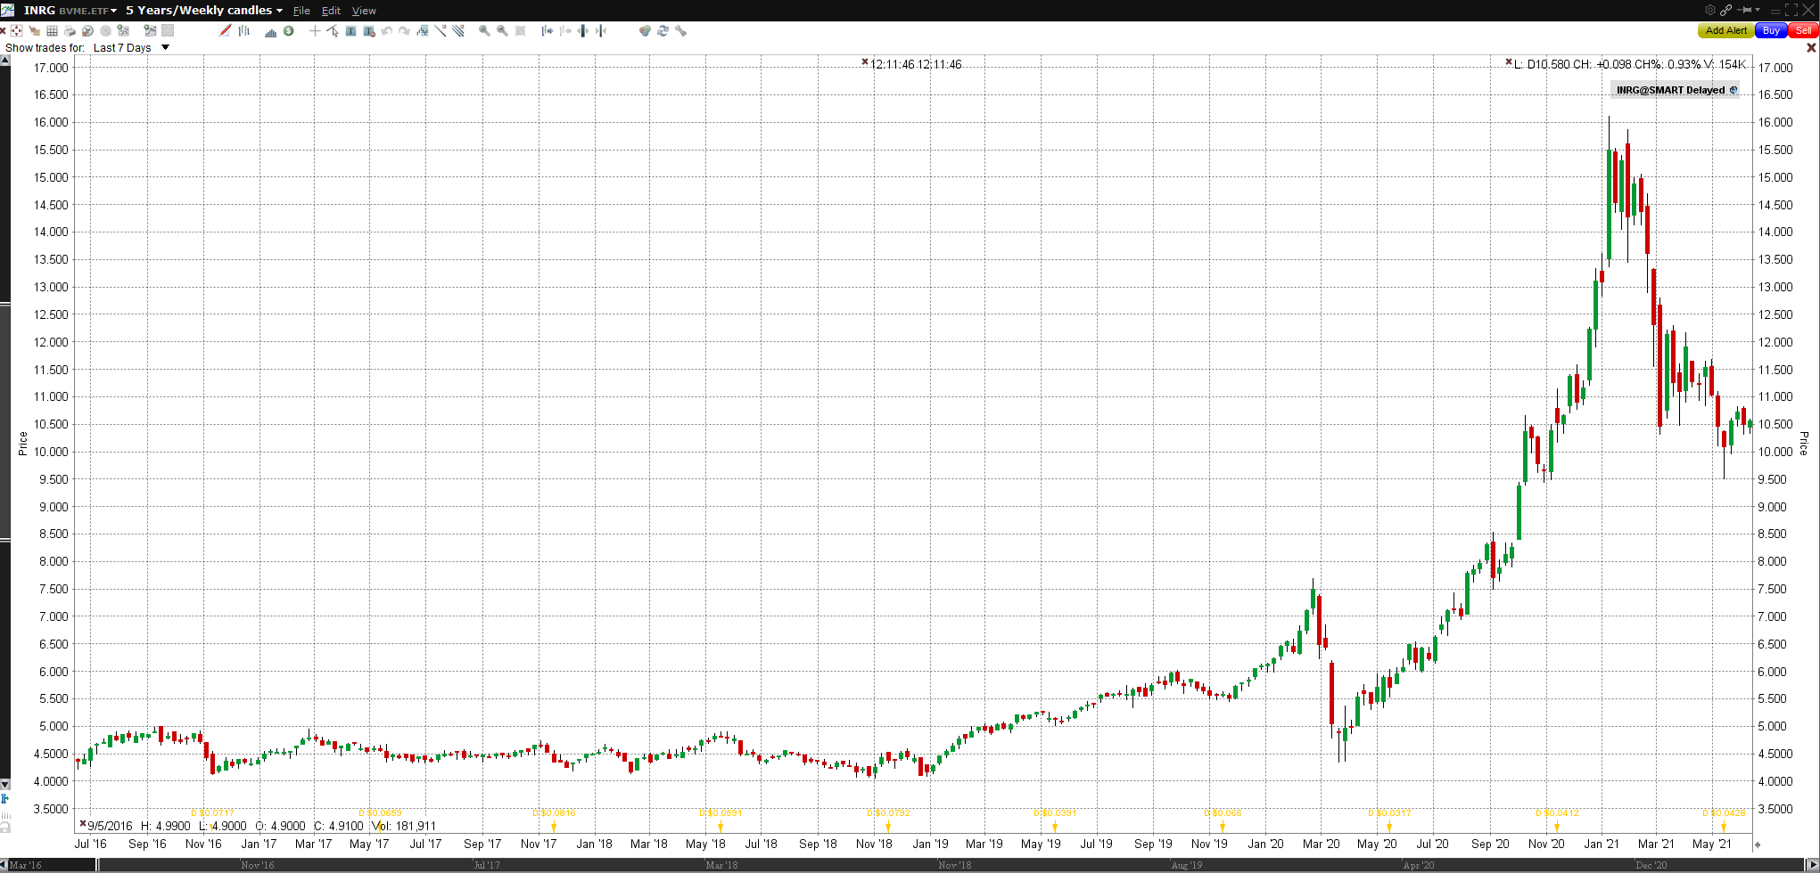Open the View menu
1820x873 pixels.
coord(364,11)
